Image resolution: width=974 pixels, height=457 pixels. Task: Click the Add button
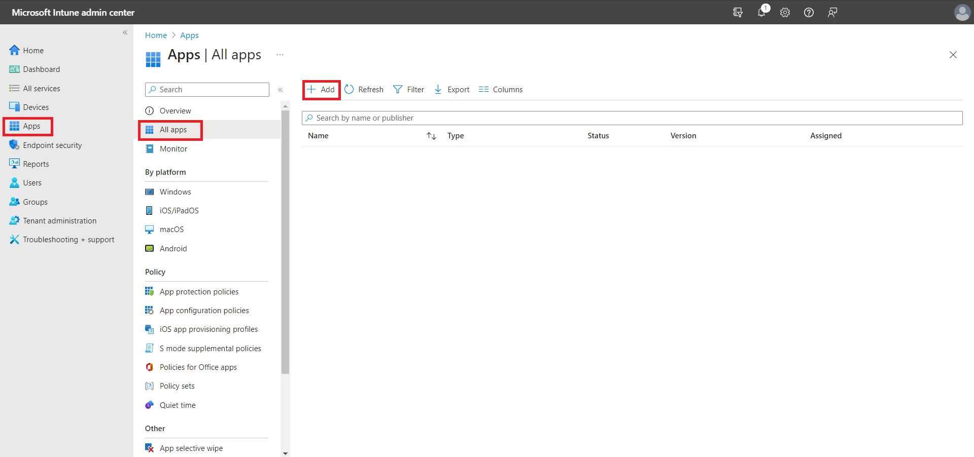coord(321,90)
